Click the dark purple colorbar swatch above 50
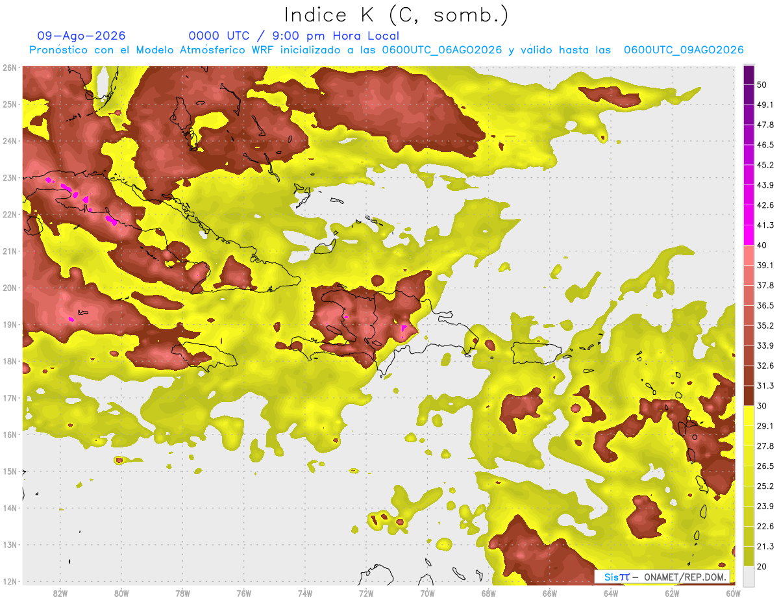The image size is (779, 602). [748, 75]
